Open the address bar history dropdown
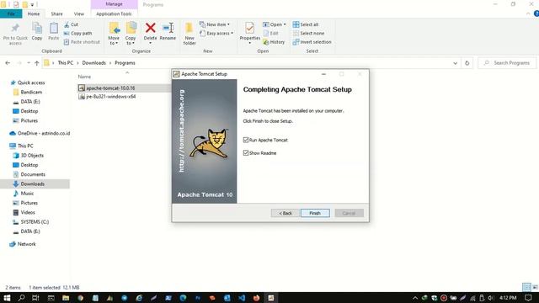 coord(455,63)
